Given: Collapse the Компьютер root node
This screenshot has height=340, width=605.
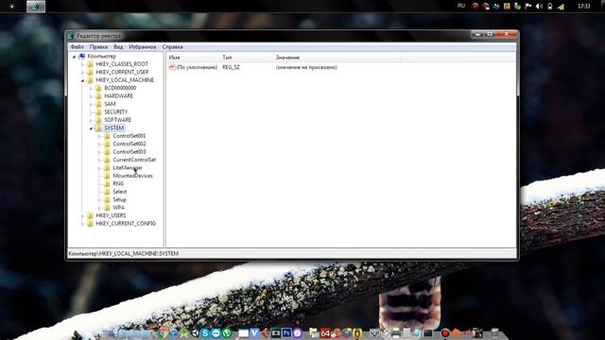Looking at the screenshot, I should coord(74,57).
